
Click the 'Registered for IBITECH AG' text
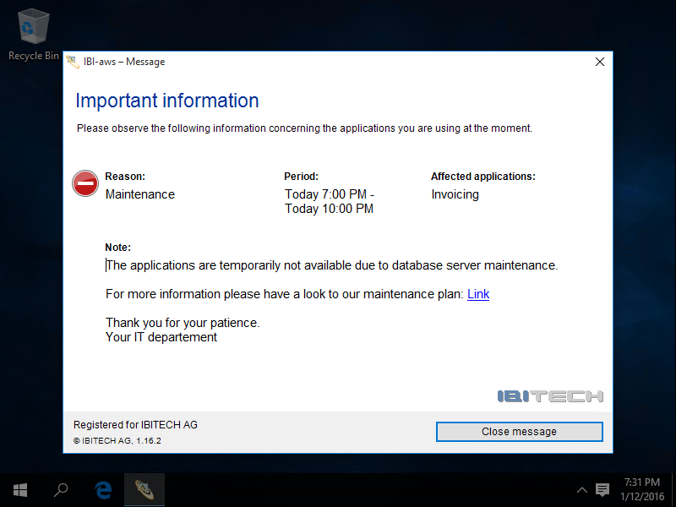tap(135, 425)
